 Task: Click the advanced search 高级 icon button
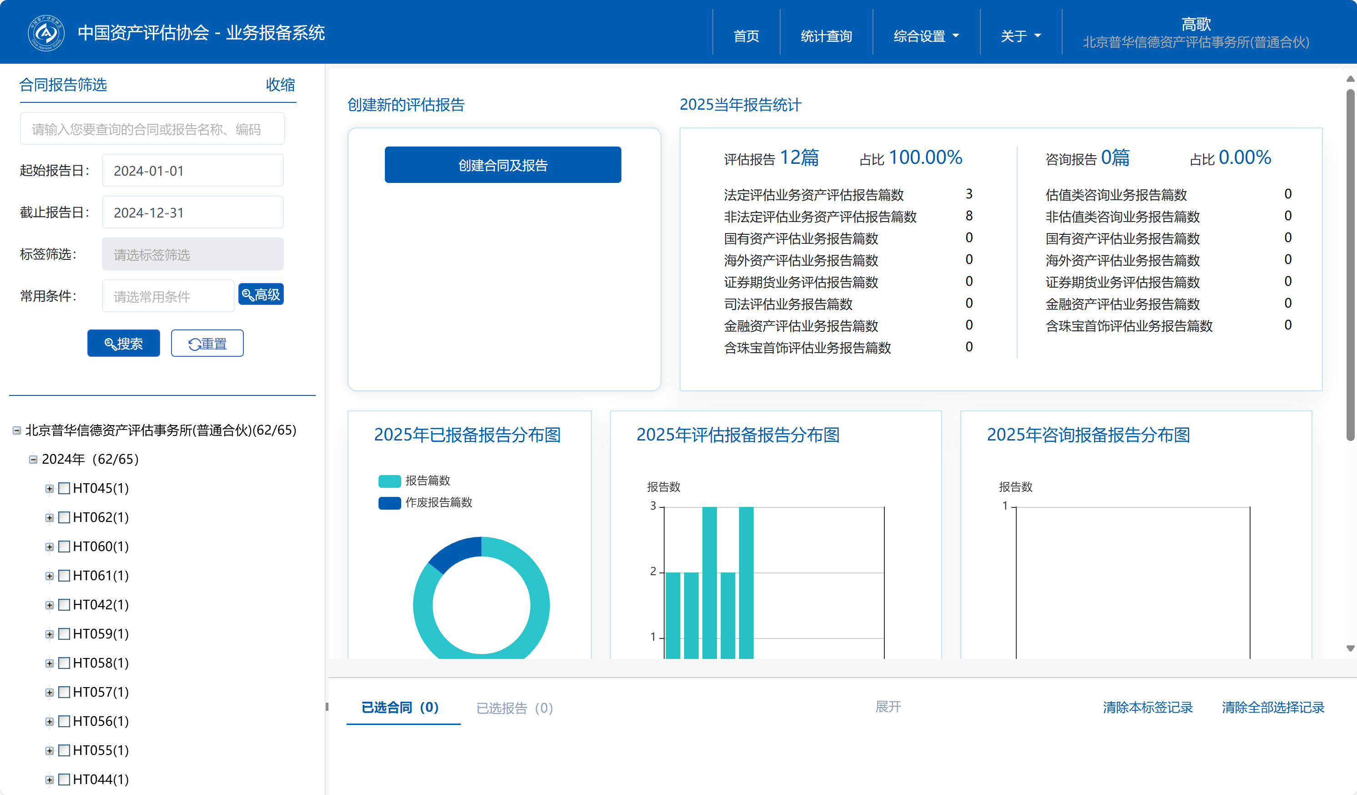point(261,294)
